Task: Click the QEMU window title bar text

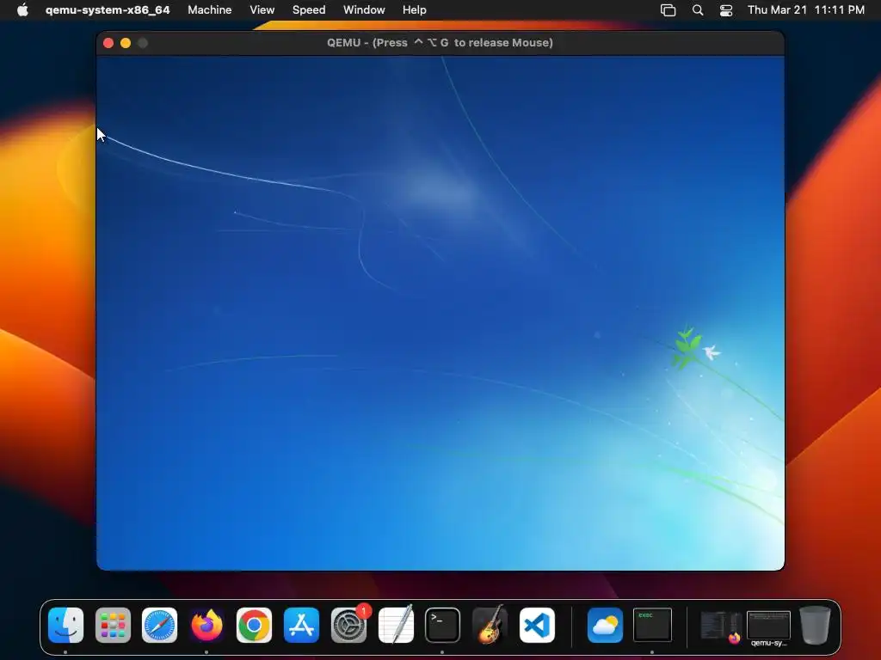Action: coord(440,43)
